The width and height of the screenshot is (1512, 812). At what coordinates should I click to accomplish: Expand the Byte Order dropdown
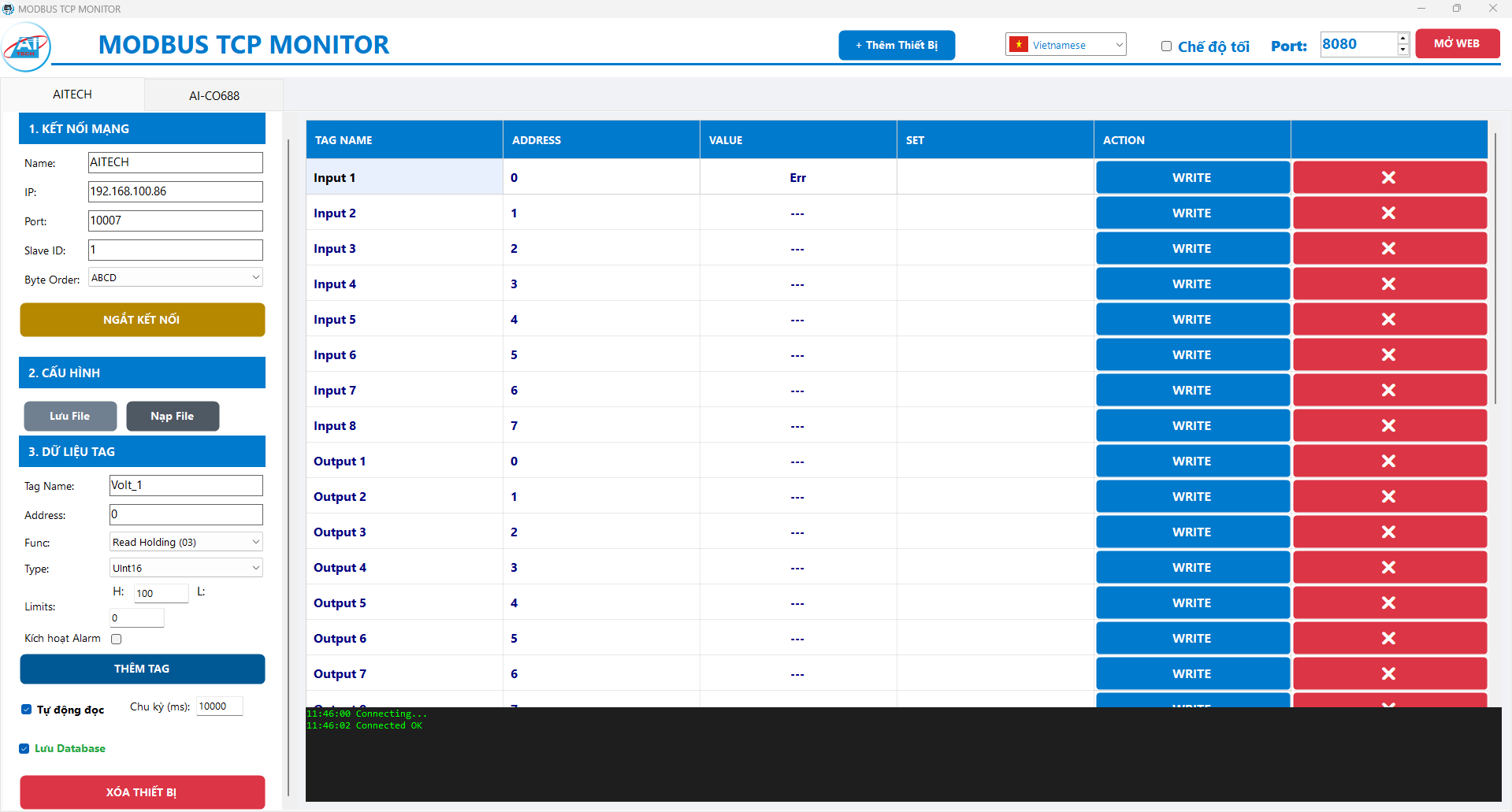175,278
